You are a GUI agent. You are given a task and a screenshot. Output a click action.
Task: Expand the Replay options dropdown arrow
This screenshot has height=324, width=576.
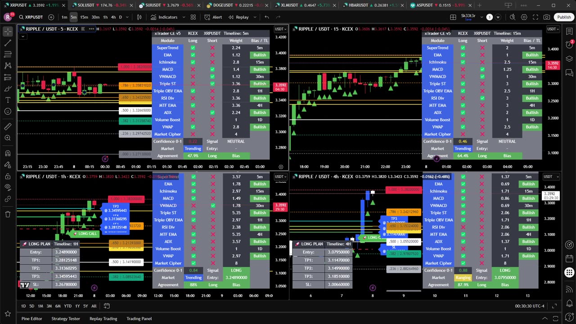point(255,17)
